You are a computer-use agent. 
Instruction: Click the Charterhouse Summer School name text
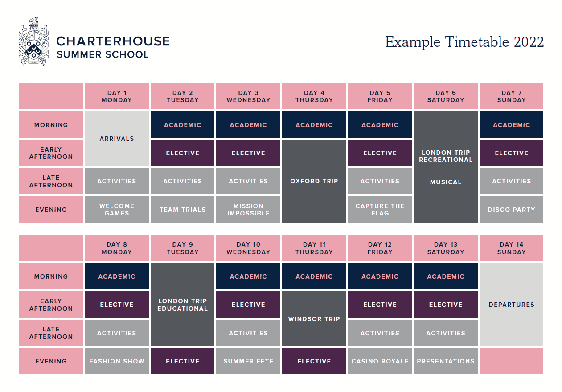[x=113, y=48]
